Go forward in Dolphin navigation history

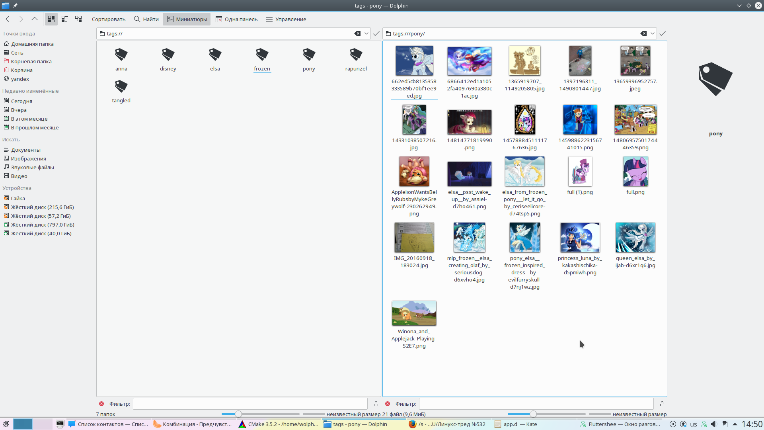pyautogui.click(x=21, y=19)
